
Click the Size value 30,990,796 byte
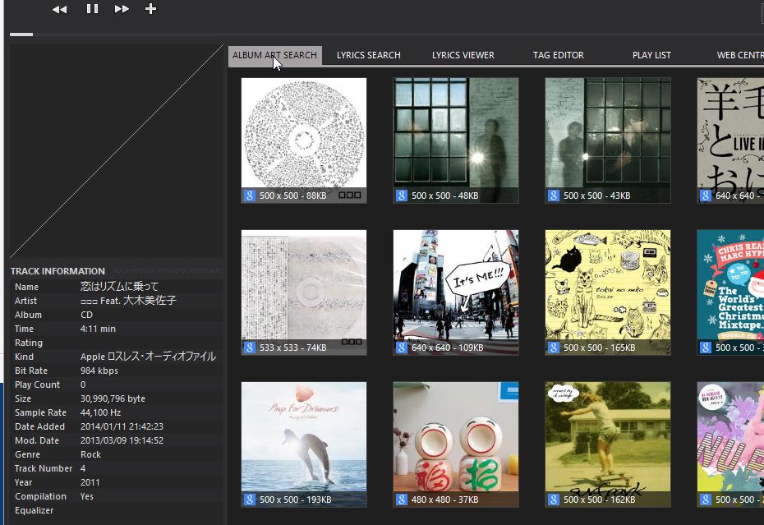(x=113, y=398)
